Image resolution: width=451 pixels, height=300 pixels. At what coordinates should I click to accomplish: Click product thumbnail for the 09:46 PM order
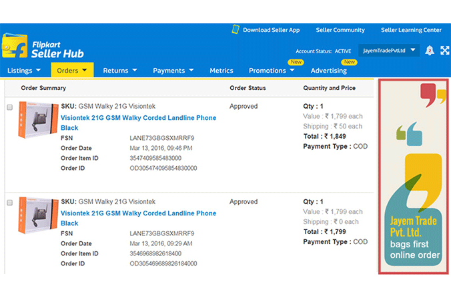[x=38, y=119]
